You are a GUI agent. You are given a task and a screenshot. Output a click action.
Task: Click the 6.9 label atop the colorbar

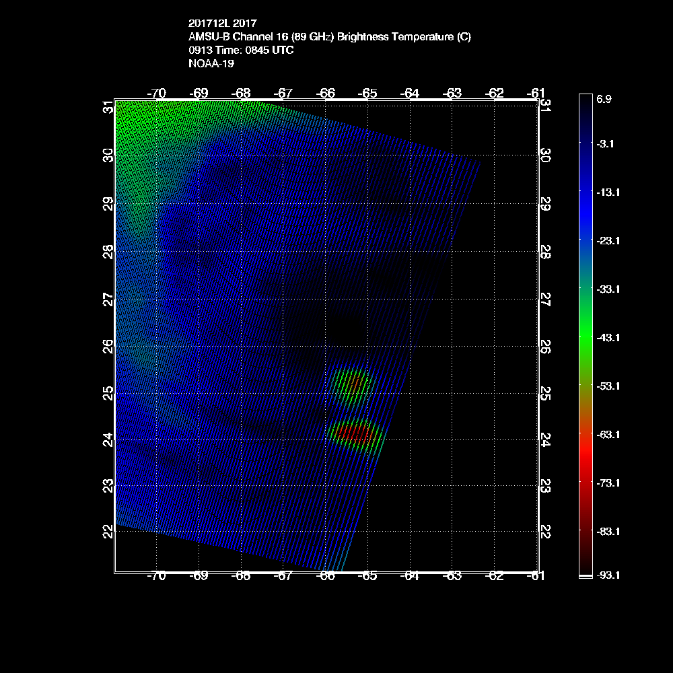tap(604, 99)
